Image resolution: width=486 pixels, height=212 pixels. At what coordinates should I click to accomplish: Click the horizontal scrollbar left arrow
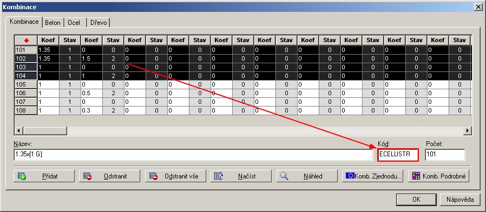point(19,131)
